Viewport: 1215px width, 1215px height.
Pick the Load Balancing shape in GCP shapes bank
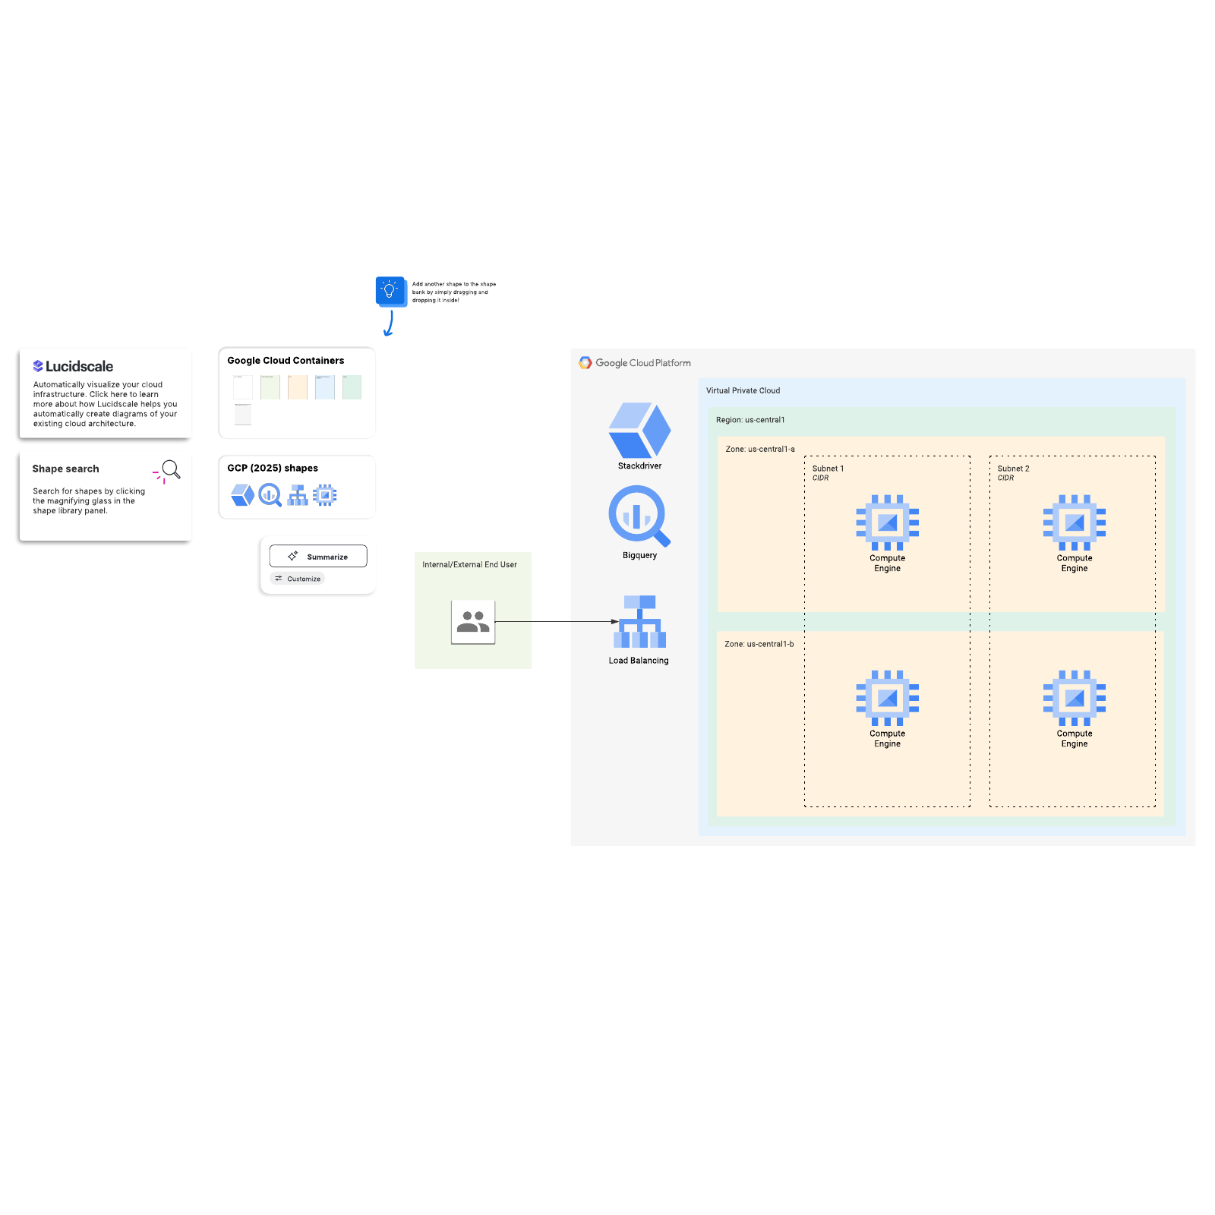(x=298, y=495)
